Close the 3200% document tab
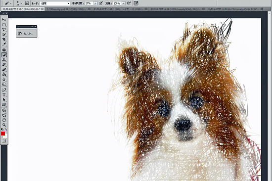 tap(89, 9)
